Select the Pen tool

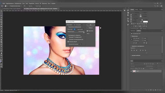tap(1, 44)
